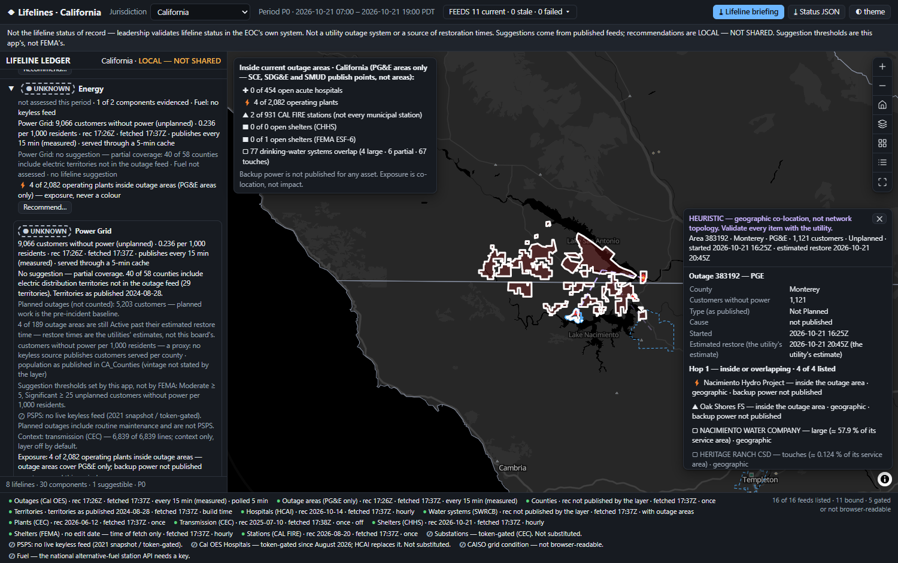This screenshot has width=898, height=563.
Task: Expand the FEEDS 11 current dropdown
Action: point(509,12)
